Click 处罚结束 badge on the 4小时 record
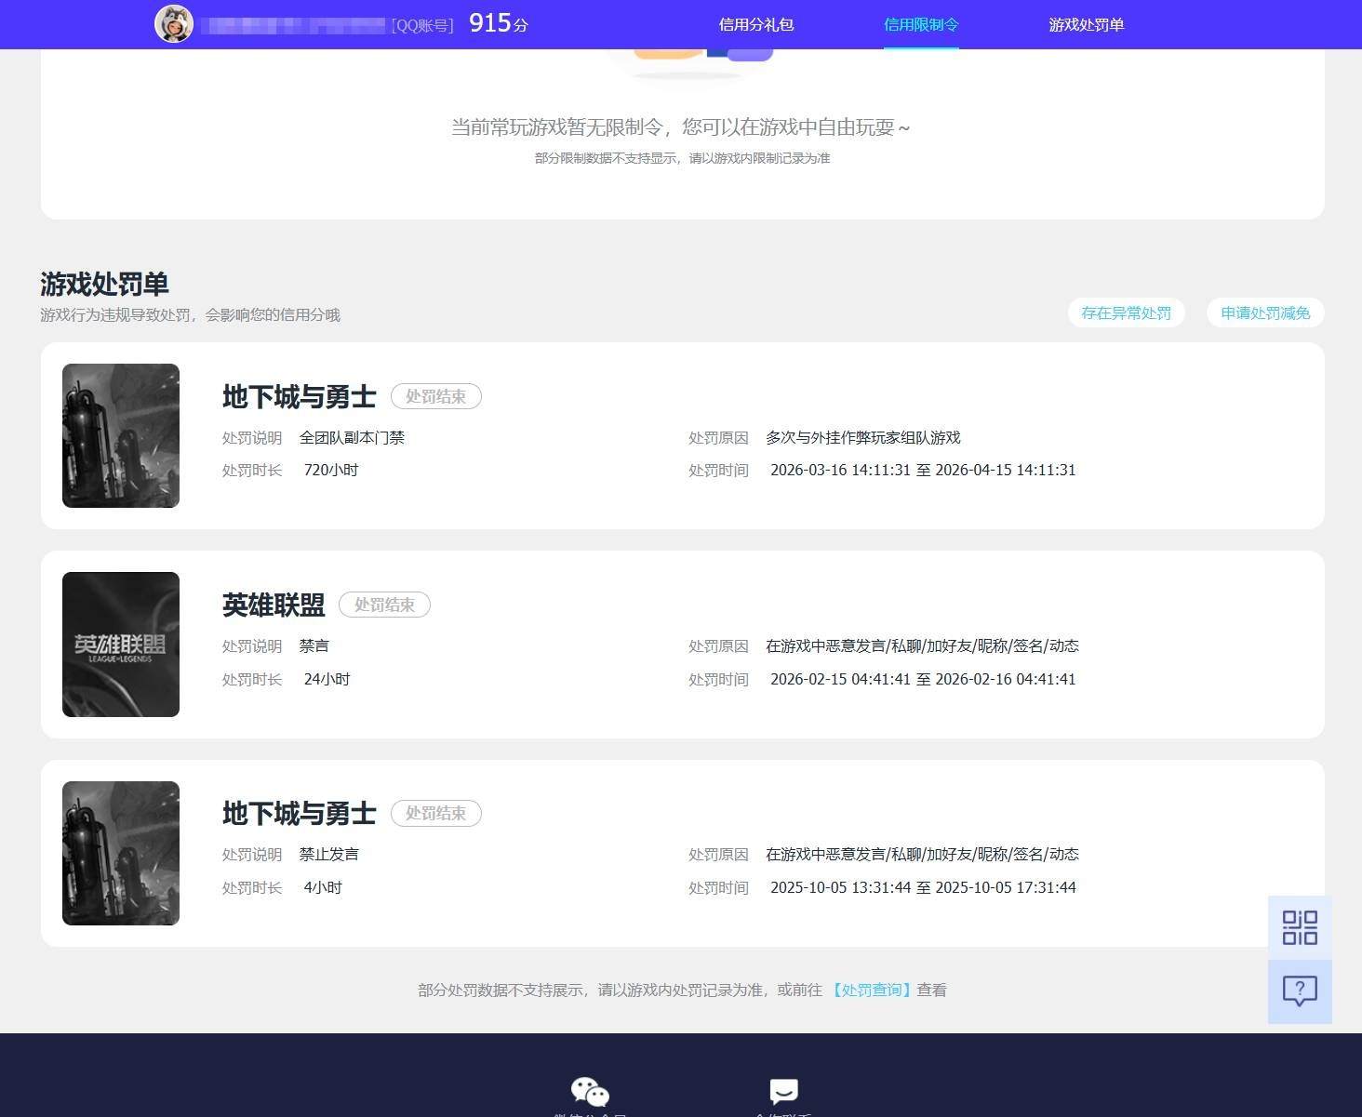 pos(436,813)
